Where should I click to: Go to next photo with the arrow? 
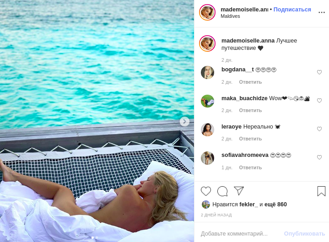coord(184,122)
